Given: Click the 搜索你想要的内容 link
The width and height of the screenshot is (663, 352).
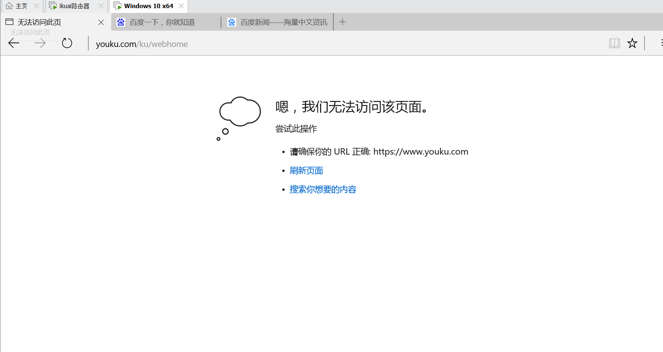Looking at the screenshot, I should click(323, 189).
